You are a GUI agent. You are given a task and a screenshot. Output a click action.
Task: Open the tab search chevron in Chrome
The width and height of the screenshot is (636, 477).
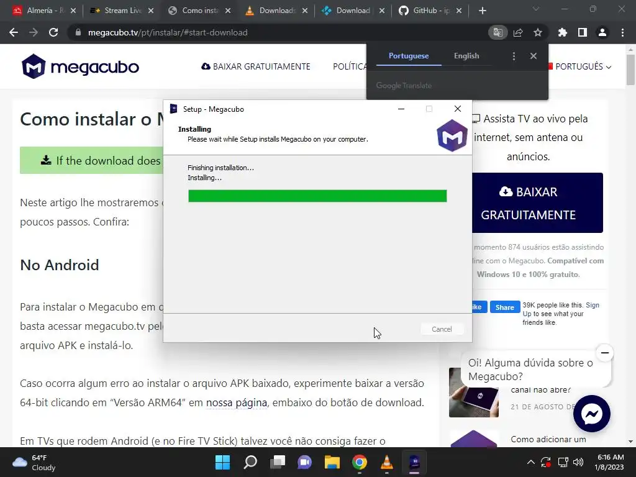[536, 9]
